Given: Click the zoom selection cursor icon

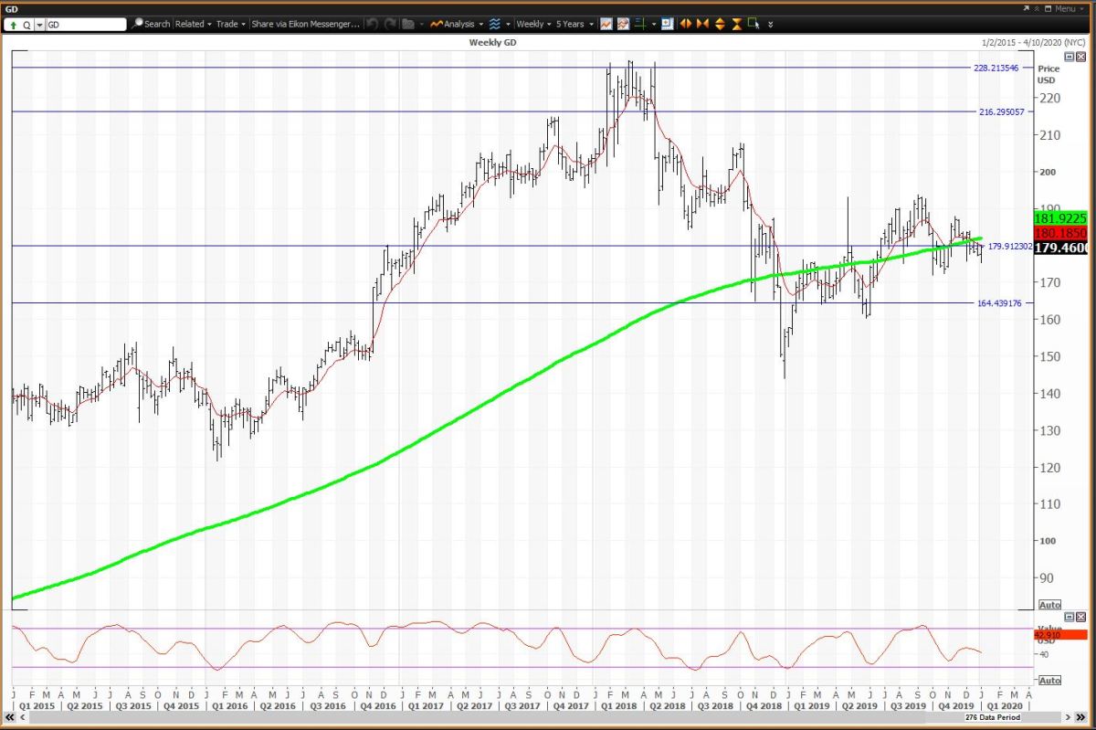Looking at the screenshot, I should [753, 24].
